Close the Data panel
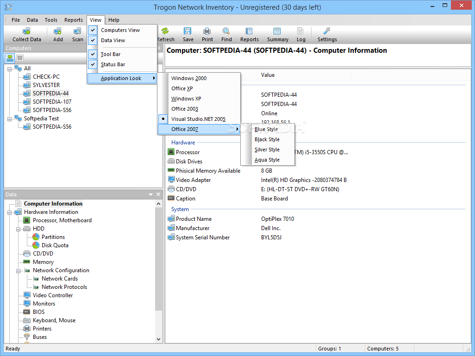The width and height of the screenshot is (475, 356). coord(158,194)
